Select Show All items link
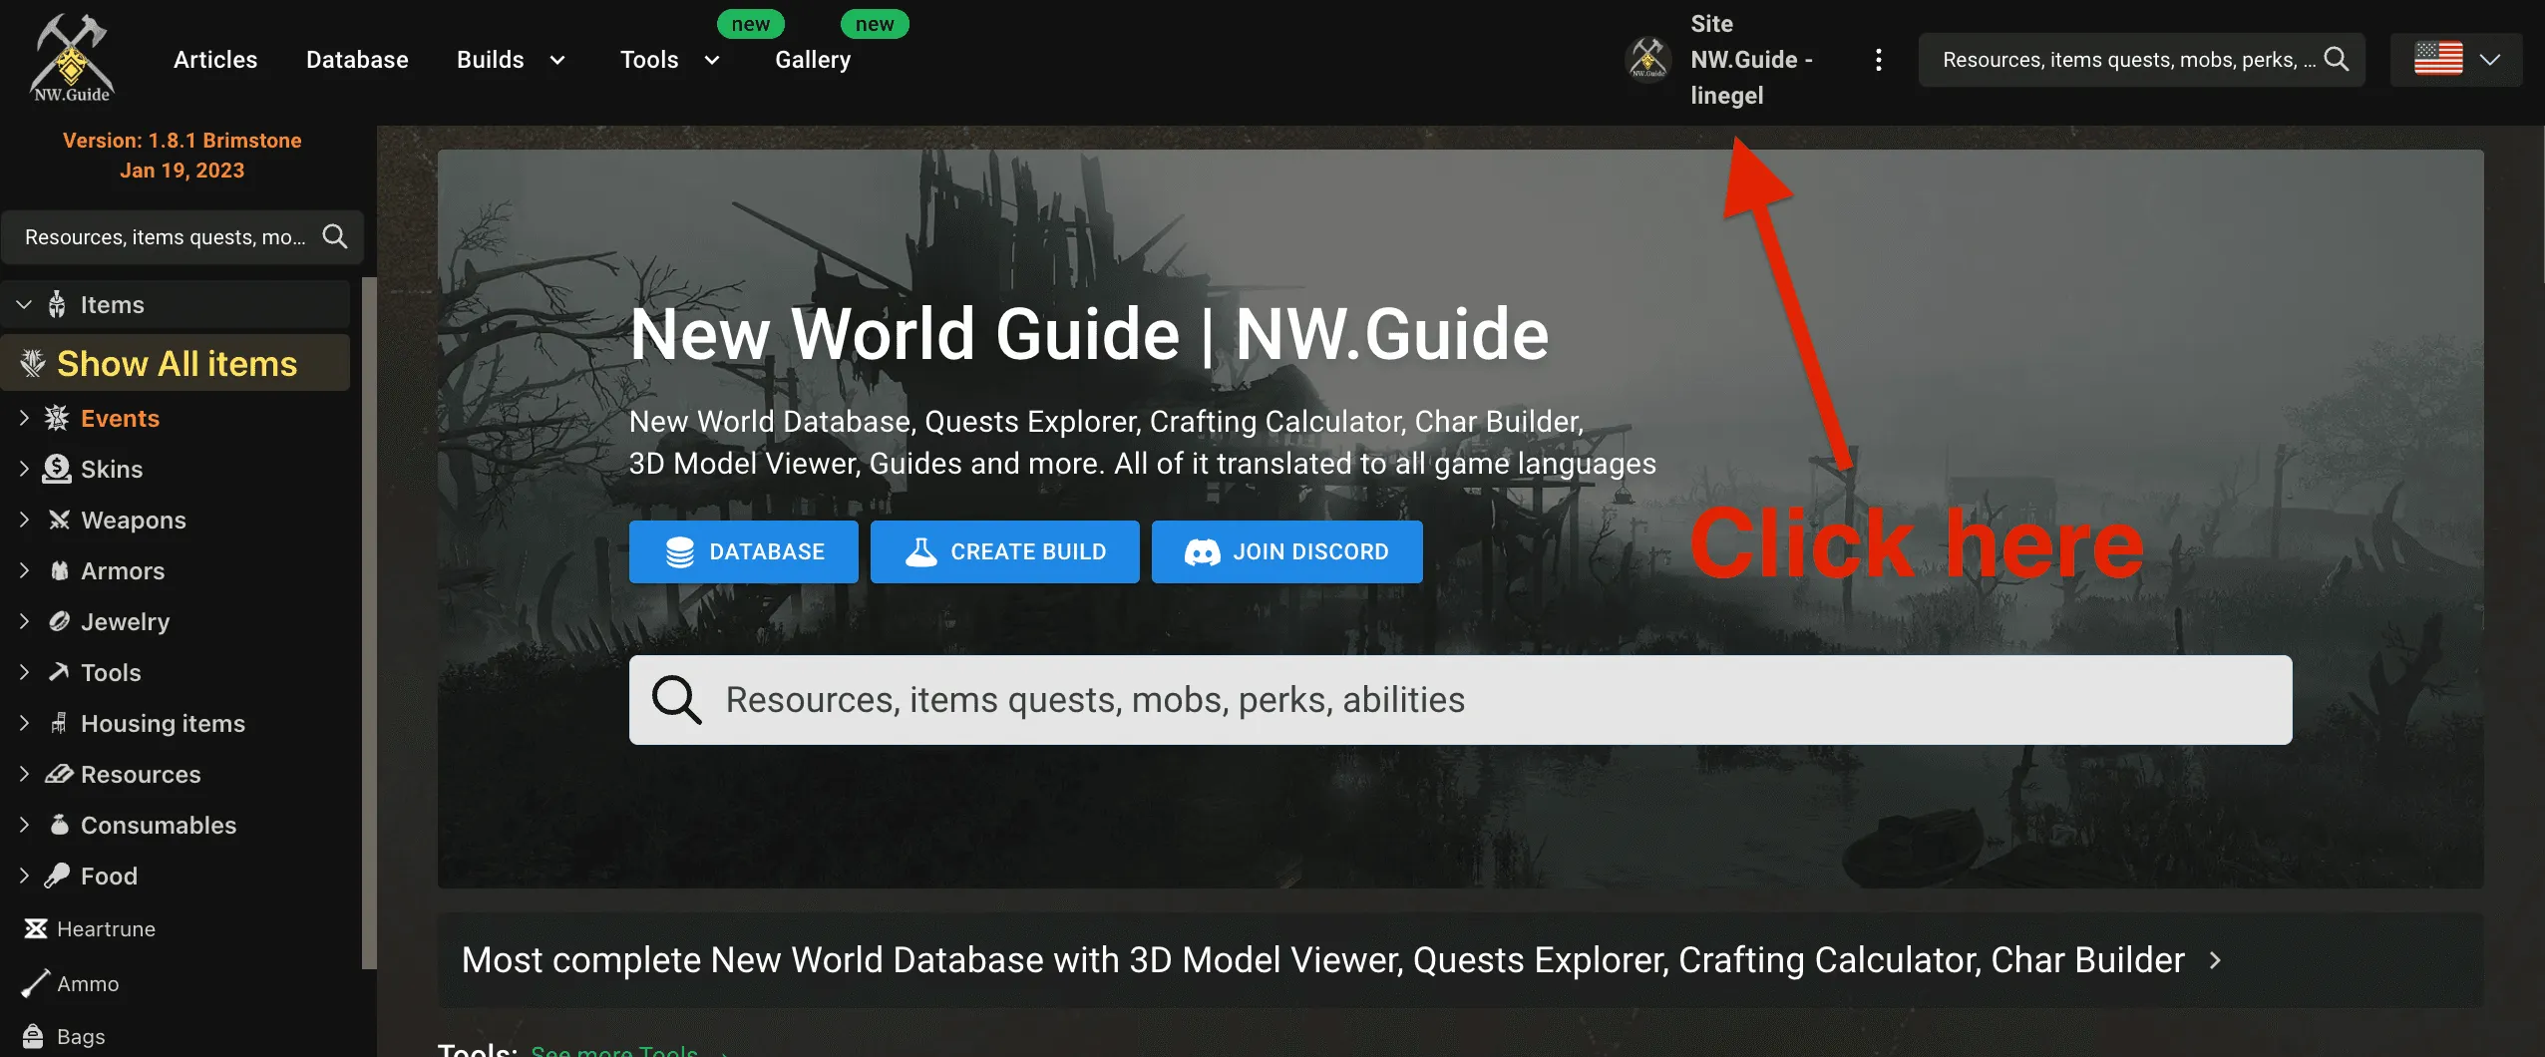Image resolution: width=2545 pixels, height=1057 pixels. (177, 363)
